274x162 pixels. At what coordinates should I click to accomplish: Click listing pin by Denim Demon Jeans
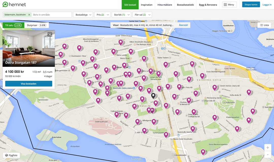[x=215, y=87]
